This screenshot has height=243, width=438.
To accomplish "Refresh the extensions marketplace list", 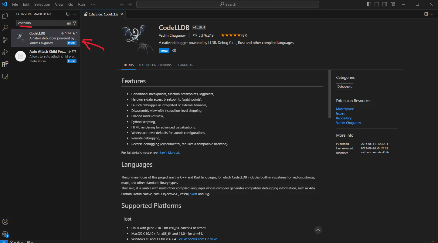I will click(x=68, y=14).
